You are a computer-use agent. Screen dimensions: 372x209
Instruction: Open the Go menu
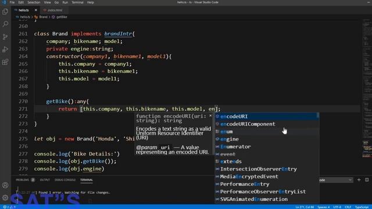tap(56, 2)
